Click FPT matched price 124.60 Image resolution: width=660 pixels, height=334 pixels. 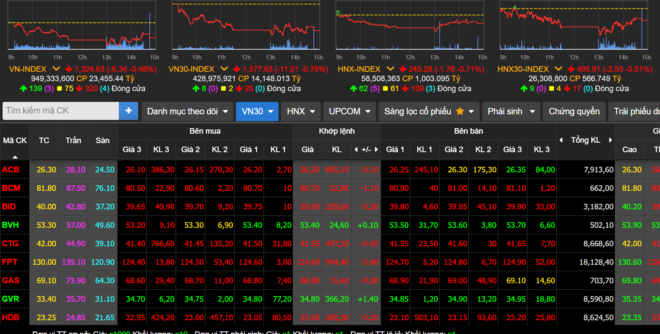pyautogui.click(x=307, y=262)
